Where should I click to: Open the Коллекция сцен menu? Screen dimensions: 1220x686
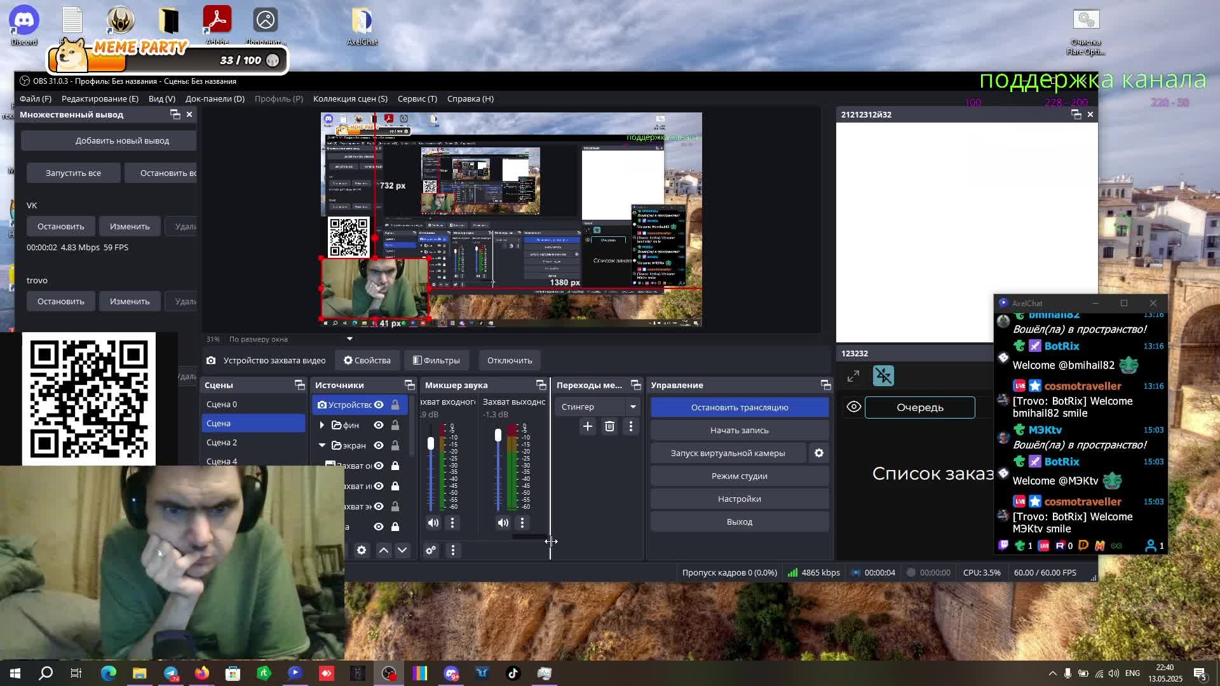350,98
